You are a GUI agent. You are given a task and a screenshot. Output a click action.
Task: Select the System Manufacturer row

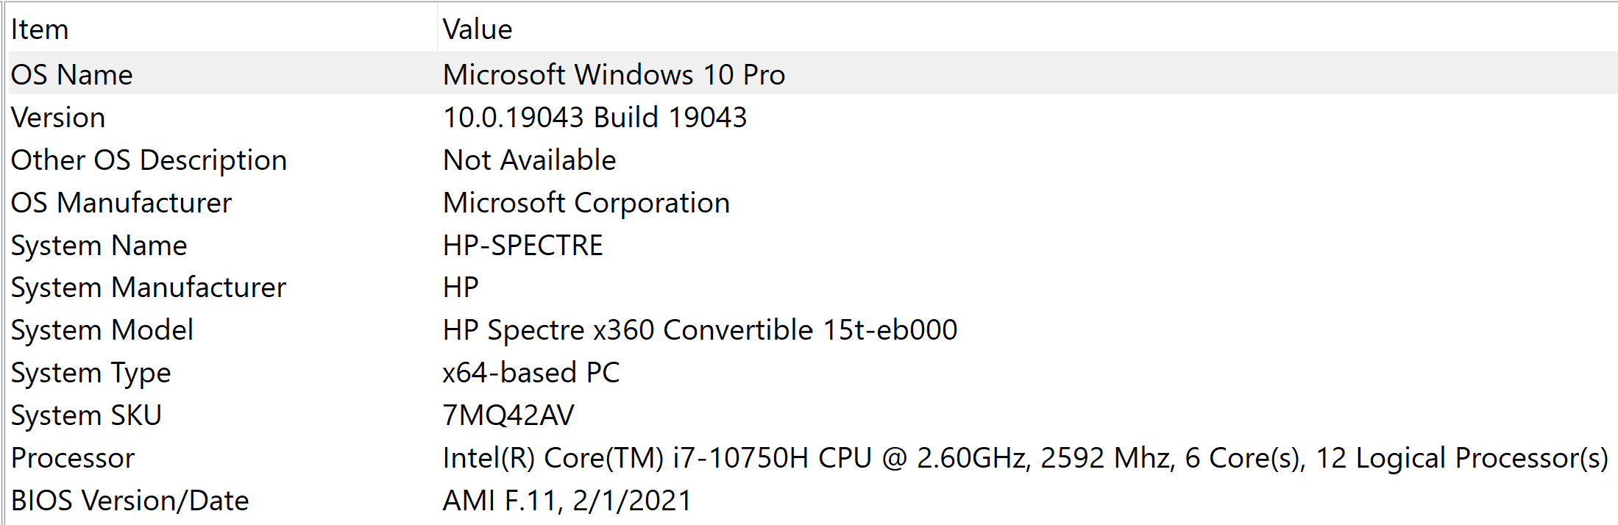(149, 287)
